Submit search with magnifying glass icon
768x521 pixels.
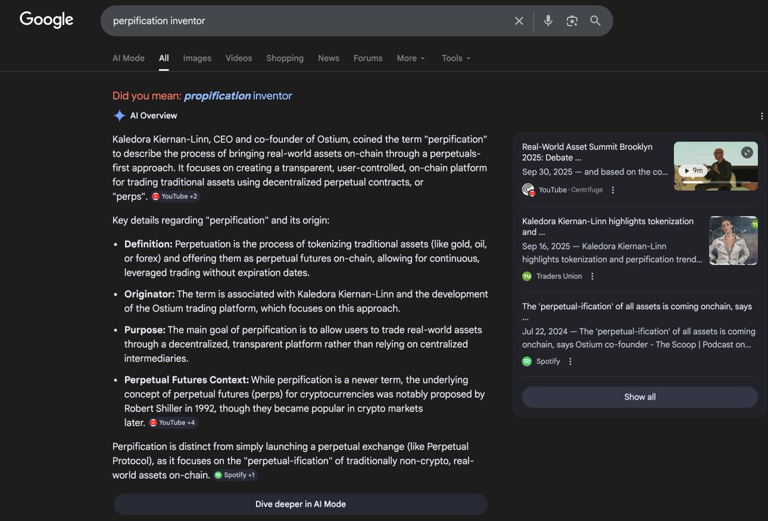[595, 21]
